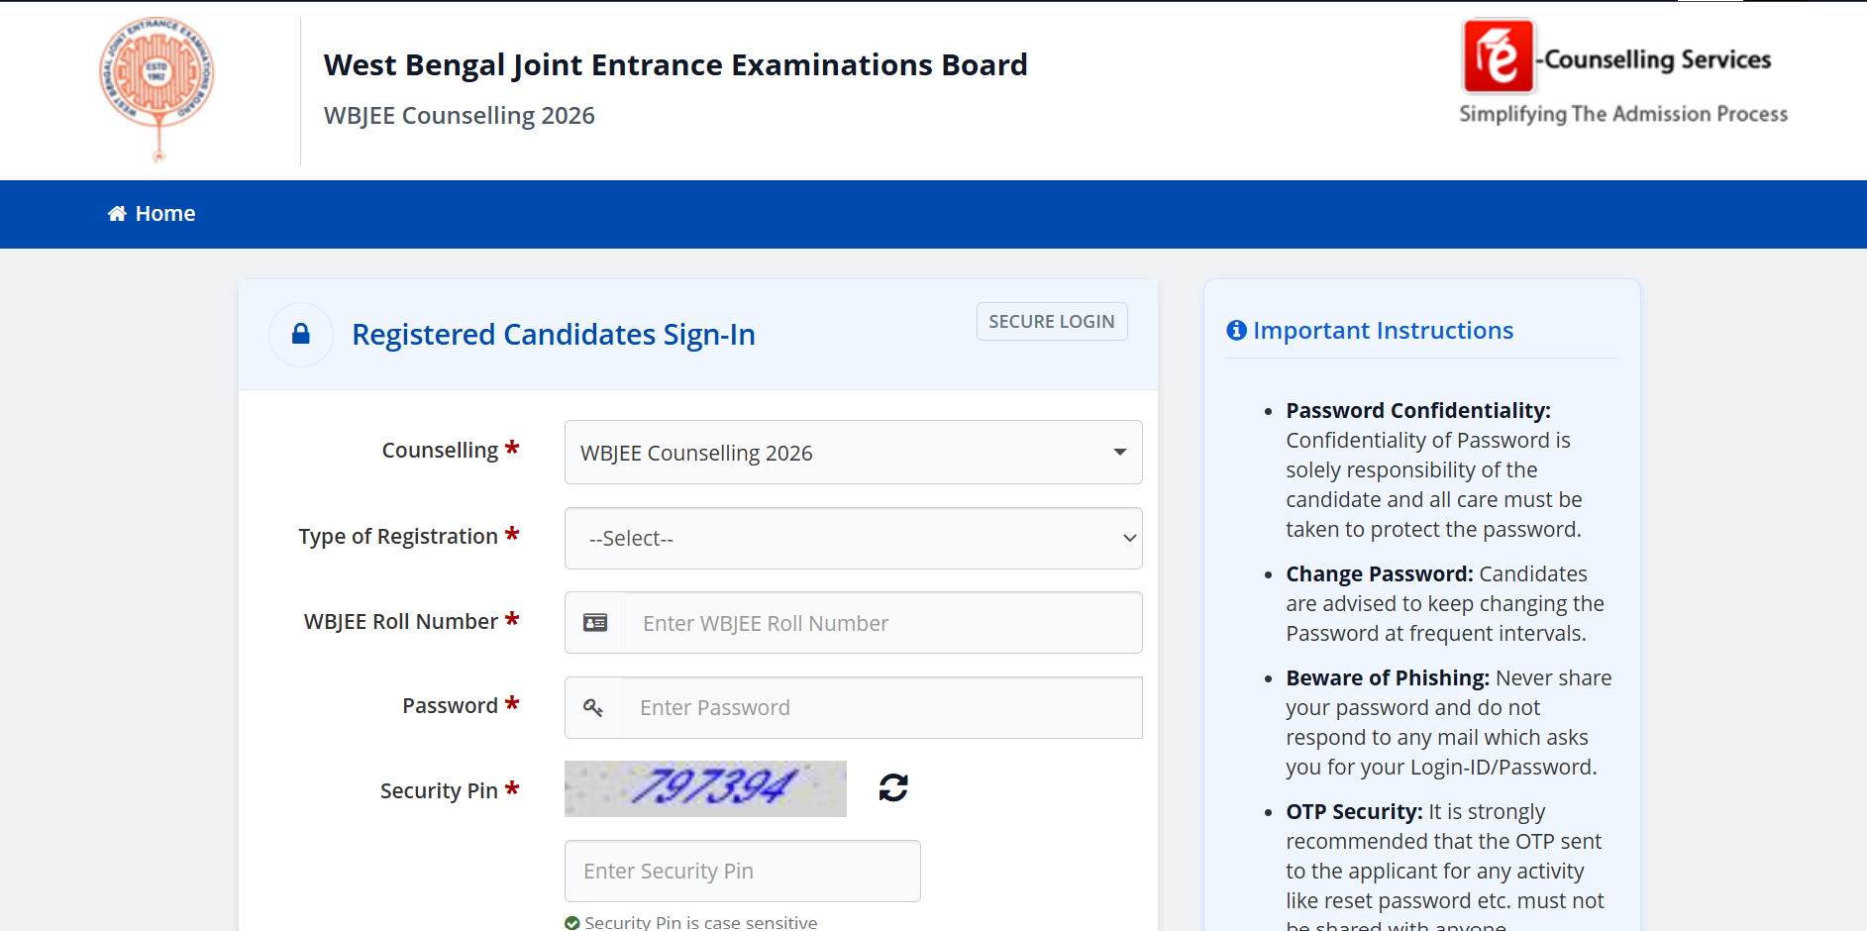This screenshot has width=1867, height=931.
Task: Focus the Enter Security Pin field
Action: click(742, 872)
